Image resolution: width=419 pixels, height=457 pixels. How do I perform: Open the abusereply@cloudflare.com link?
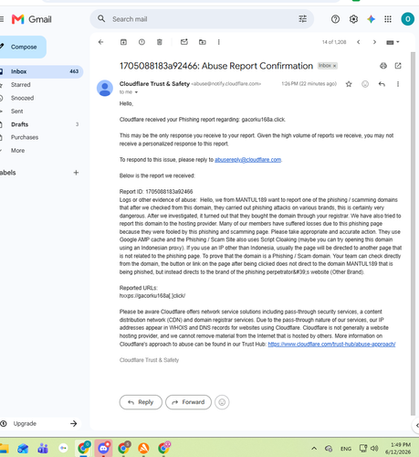click(x=247, y=160)
